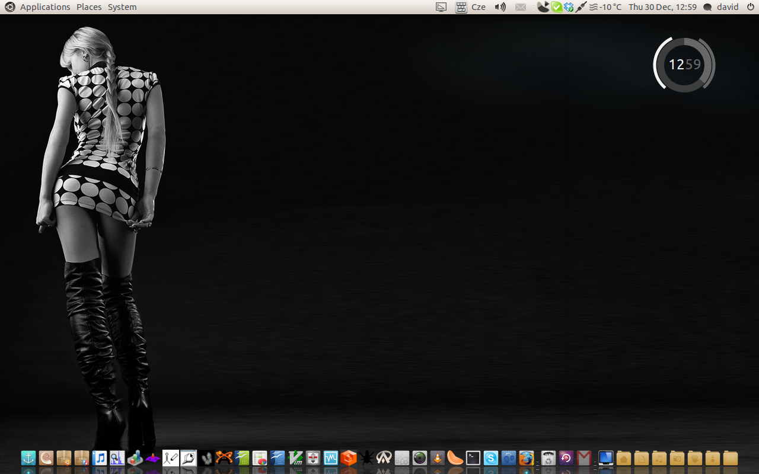Viewport: 759px width, 474px height.
Task: Open the display monitor indicator in panel
Action: coord(441,7)
